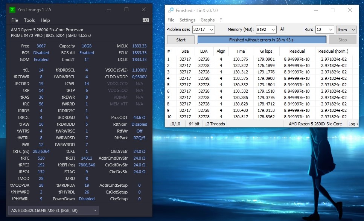Image resolution: width=364 pixels, height=221 pixels.
Task: Click the tRCDRD value 19
Action: [41, 84]
